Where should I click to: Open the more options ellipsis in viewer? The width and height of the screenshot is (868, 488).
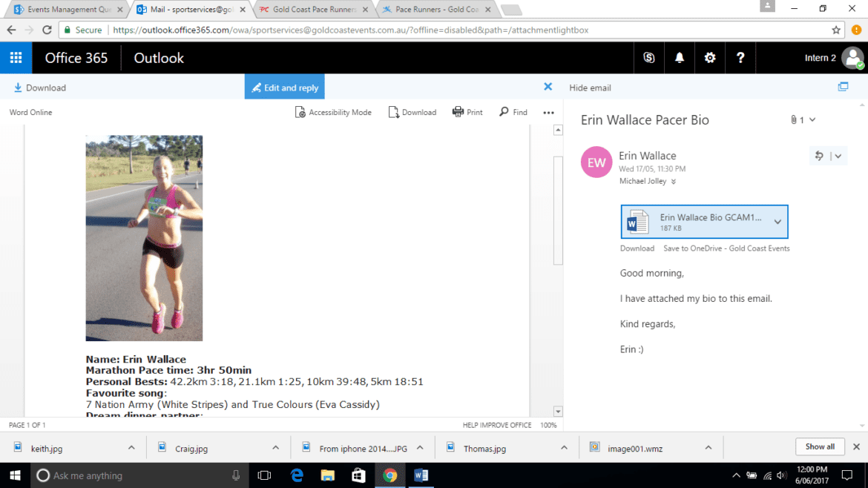pos(548,113)
